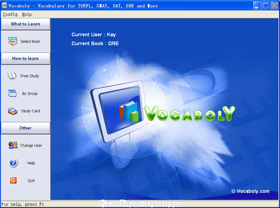
Task: Click the Vocaboly title bar app icon
Action: pos(4,6)
